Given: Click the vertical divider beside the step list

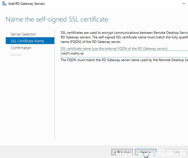Looking at the screenshot, I should pyautogui.click(x=55, y=85).
